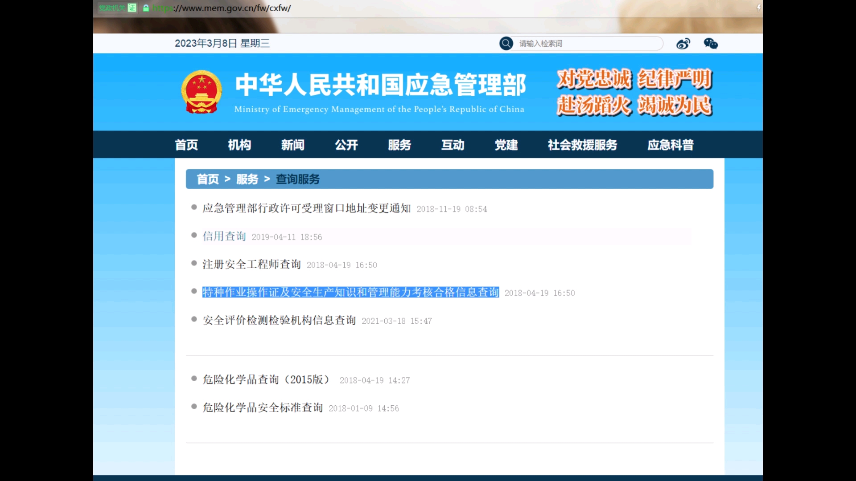Open 危险化学品安全标准查询

[x=263, y=408]
